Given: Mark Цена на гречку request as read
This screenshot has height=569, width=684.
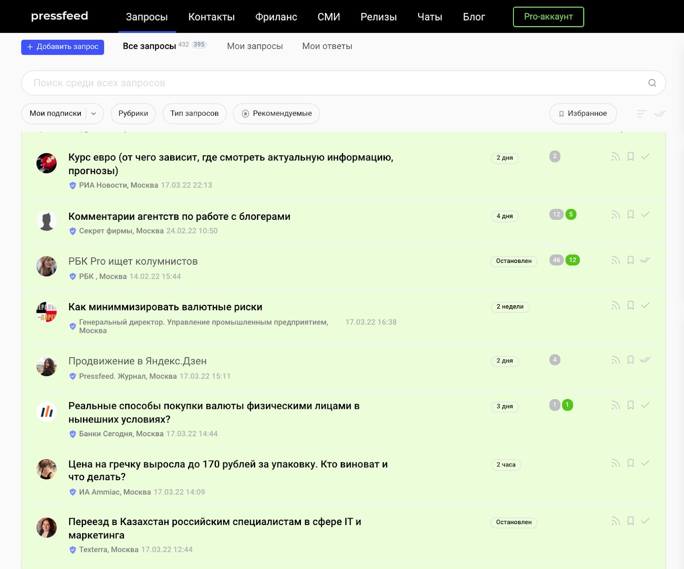Looking at the screenshot, I should click(x=646, y=463).
